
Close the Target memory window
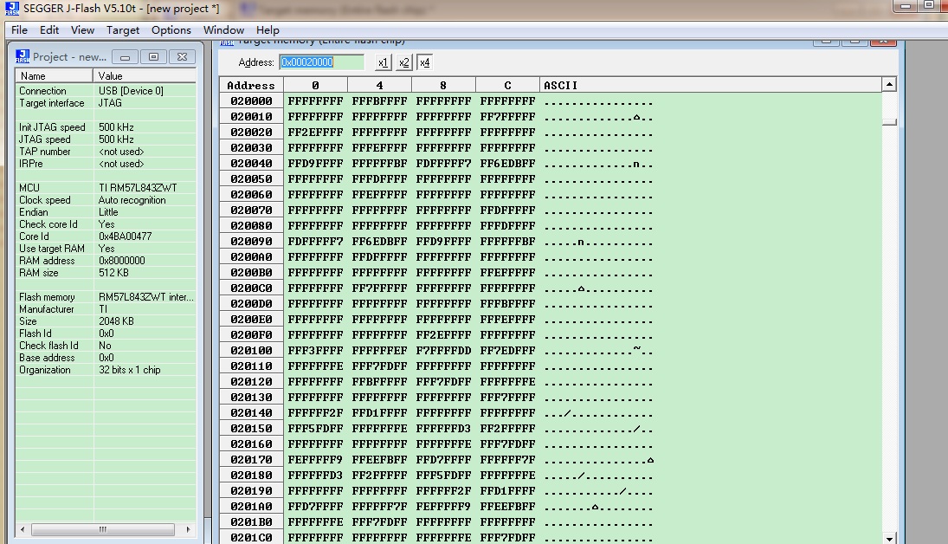(x=883, y=42)
